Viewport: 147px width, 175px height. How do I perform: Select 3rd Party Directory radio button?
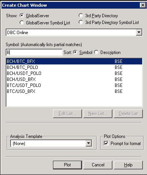pos(81,16)
